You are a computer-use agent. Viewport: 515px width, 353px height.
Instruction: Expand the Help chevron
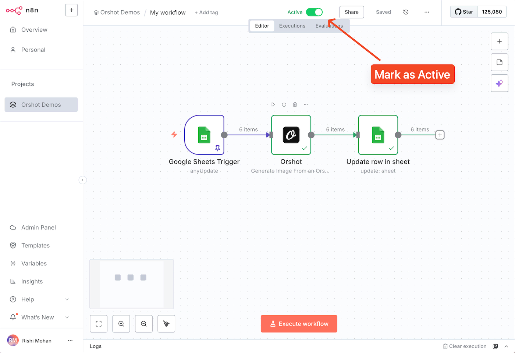coord(67,299)
